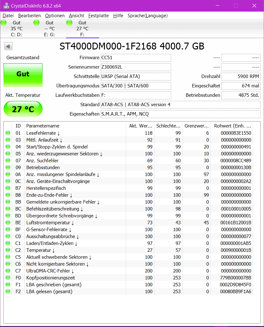Image resolution: width=264 pixels, height=327 pixels.
Task: Select the Anz. wiederzugewiesener Sektoren row
Action: pos(128,153)
